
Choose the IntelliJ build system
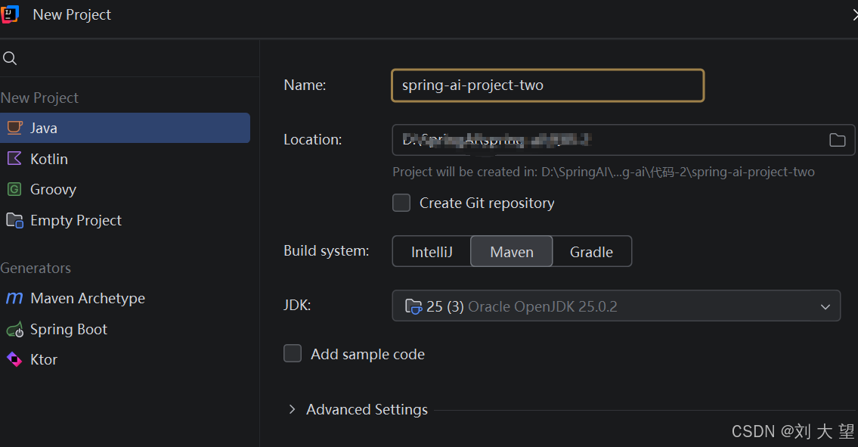point(432,252)
